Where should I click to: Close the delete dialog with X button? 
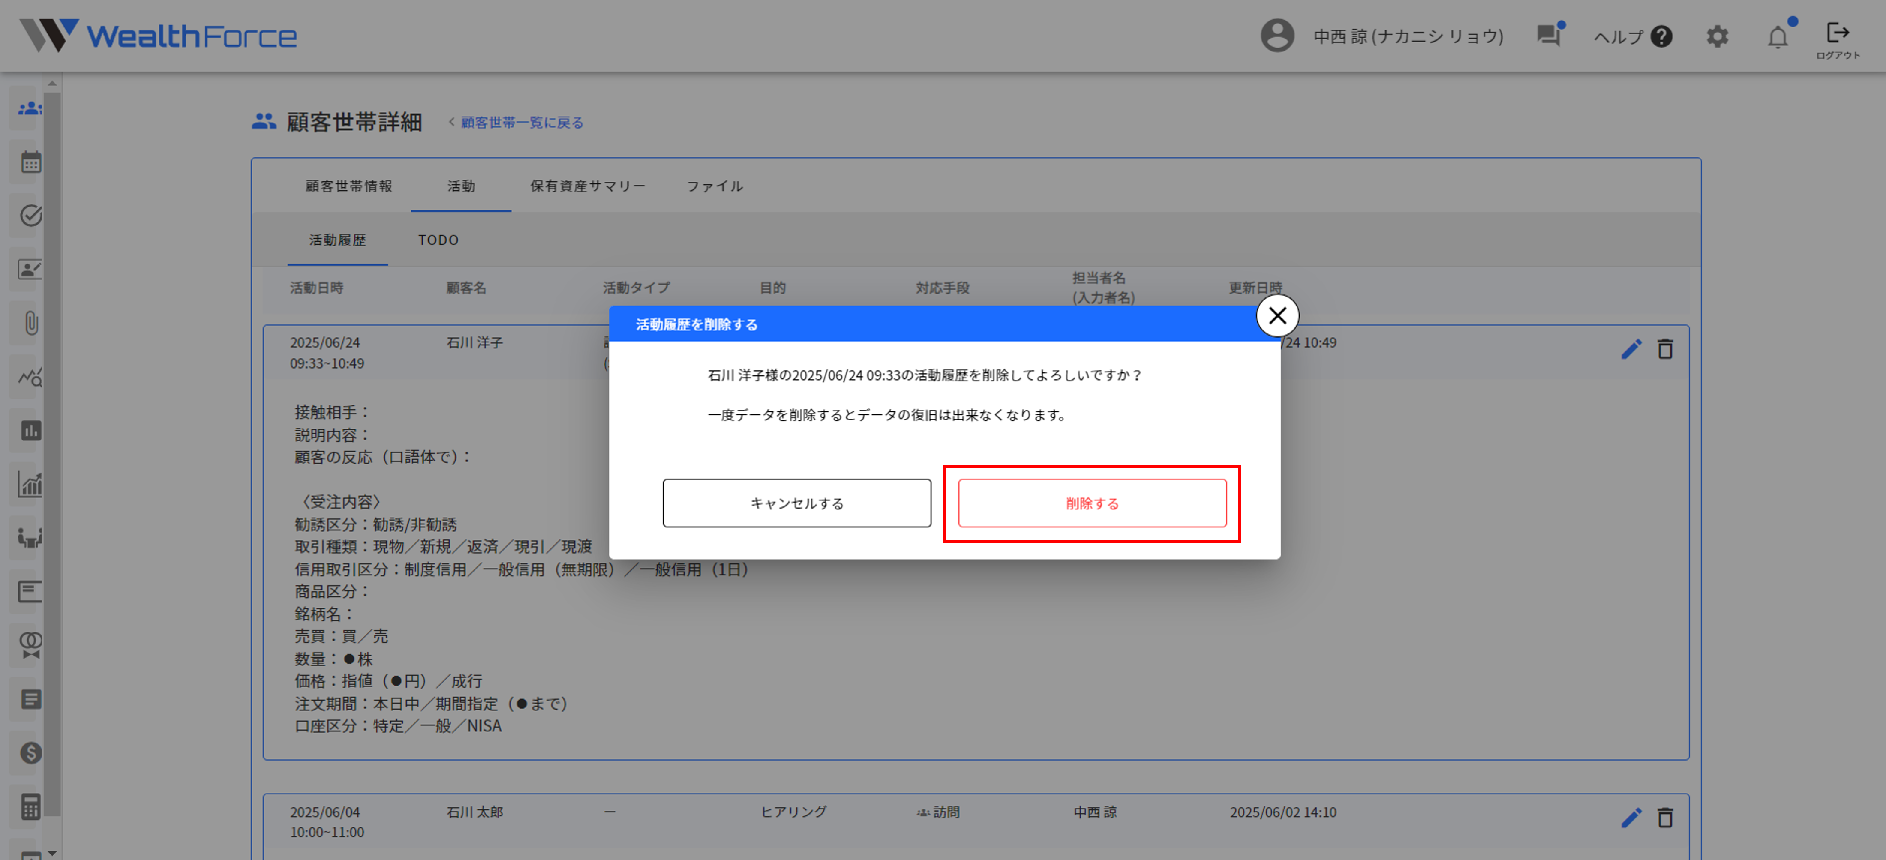tap(1278, 315)
